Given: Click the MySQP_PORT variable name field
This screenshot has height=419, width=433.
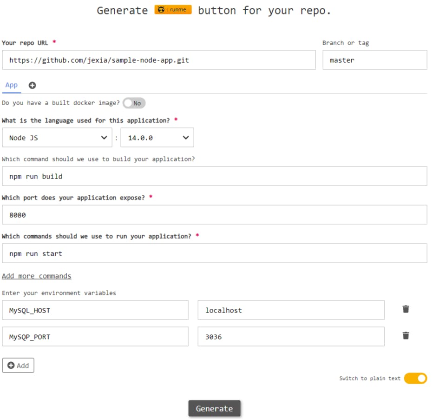Looking at the screenshot, I should (95, 337).
